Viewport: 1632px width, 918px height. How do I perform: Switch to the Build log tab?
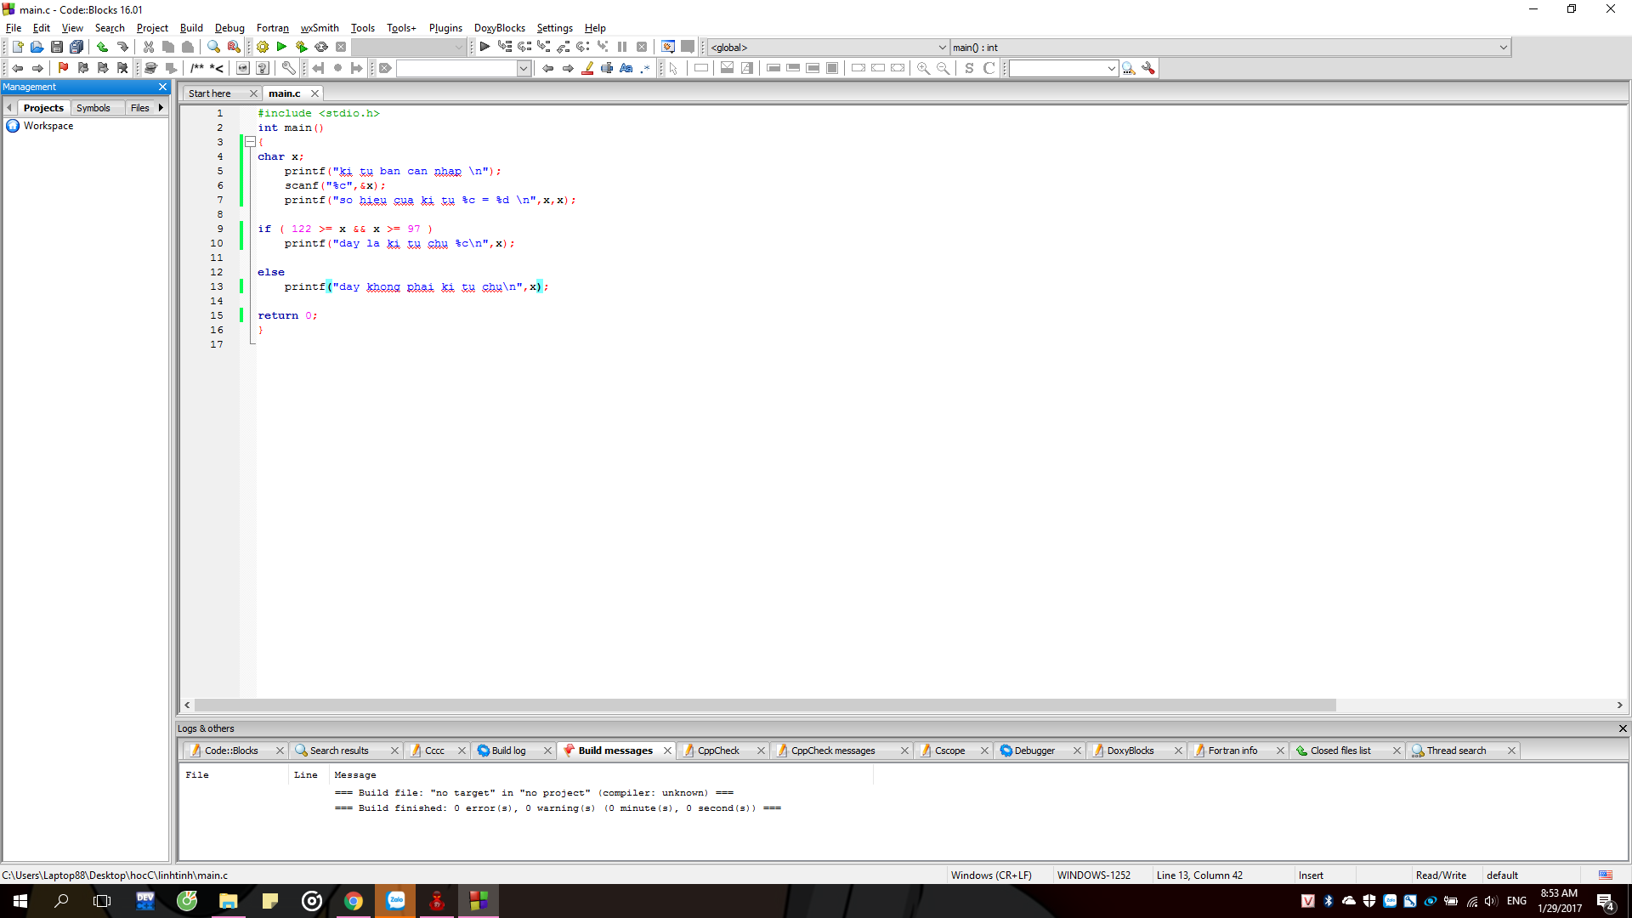(508, 751)
